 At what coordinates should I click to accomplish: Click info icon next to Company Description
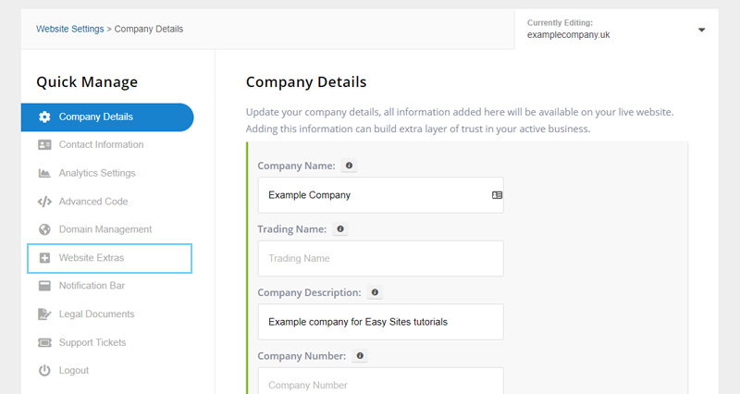(x=375, y=292)
